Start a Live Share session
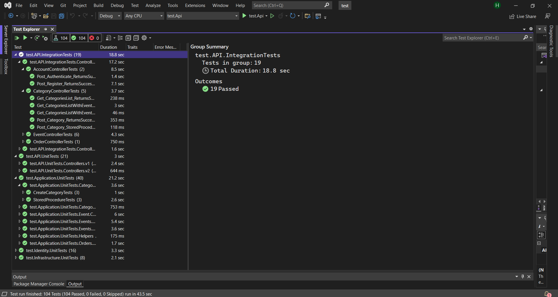The image size is (558, 297). (x=522, y=16)
